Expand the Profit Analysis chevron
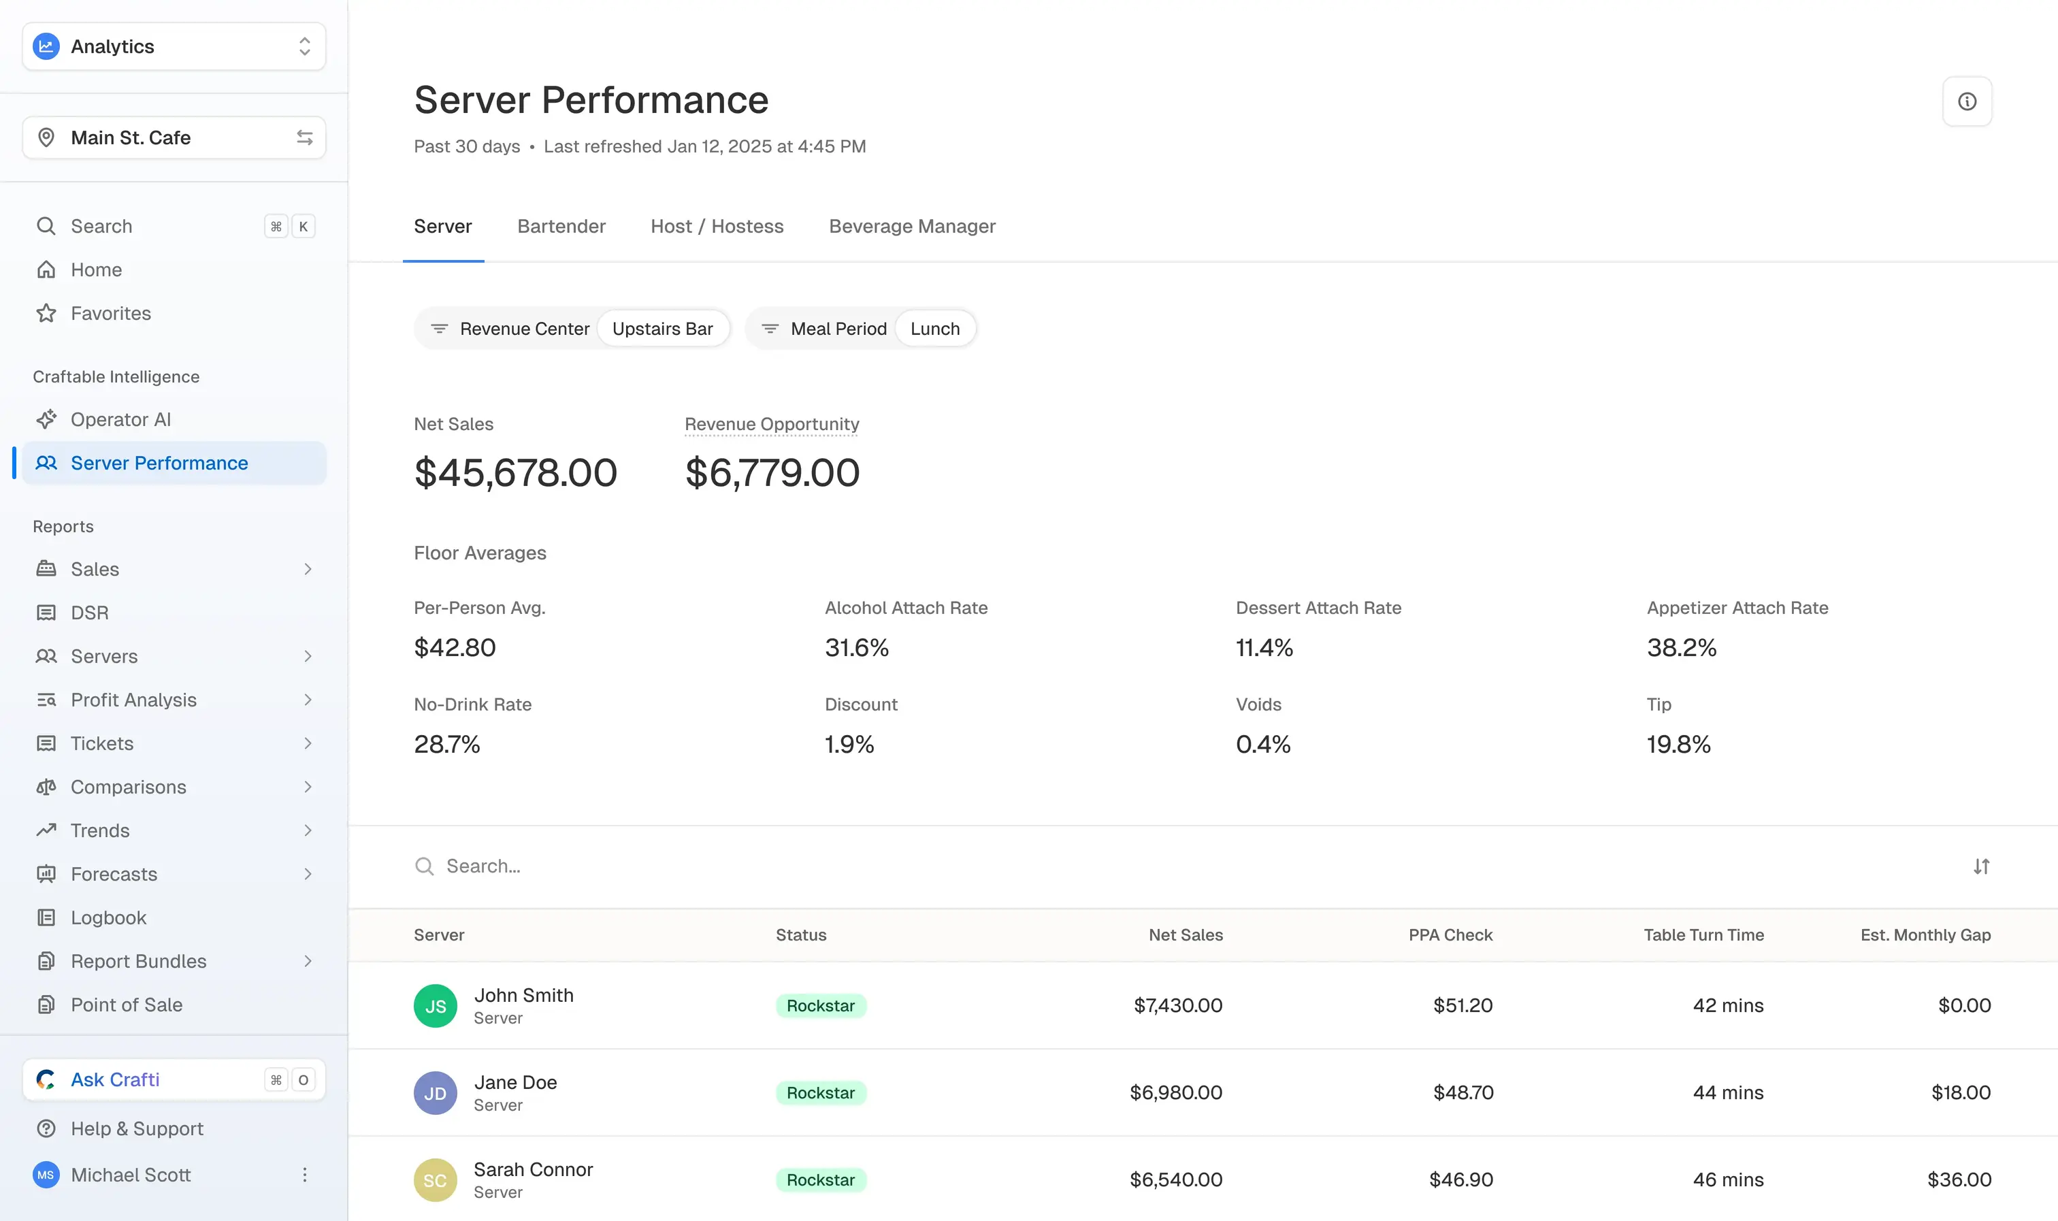Viewport: 2058px width, 1221px height. coord(308,700)
